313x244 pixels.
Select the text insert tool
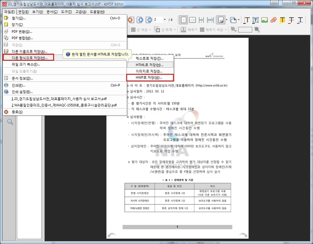(x=247, y=20)
